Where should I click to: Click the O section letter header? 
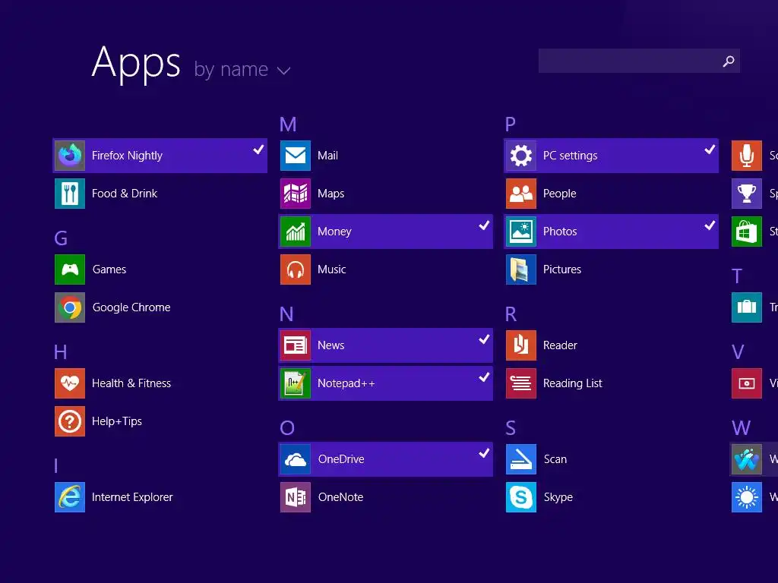point(287,428)
